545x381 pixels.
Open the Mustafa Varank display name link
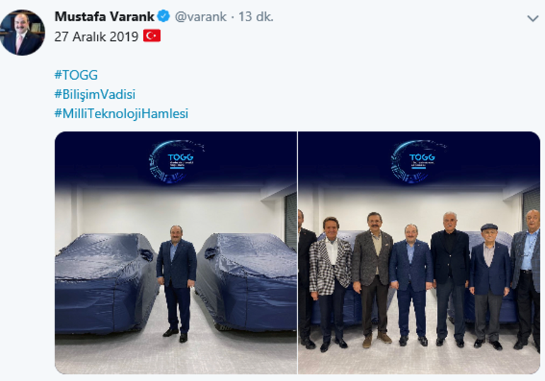tap(104, 16)
